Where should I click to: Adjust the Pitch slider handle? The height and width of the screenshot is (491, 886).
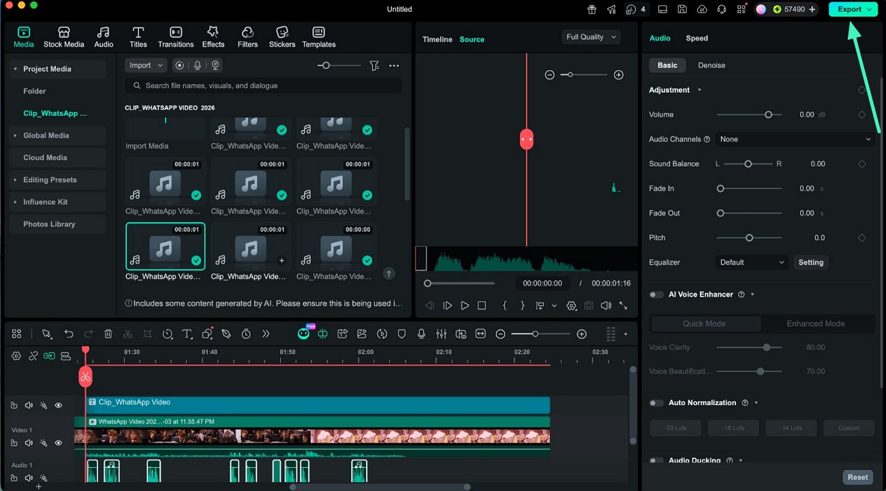tap(749, 238)
